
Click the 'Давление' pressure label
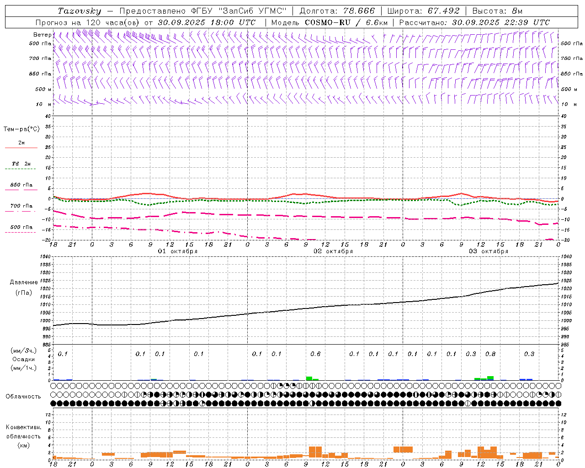click(23, 282)
